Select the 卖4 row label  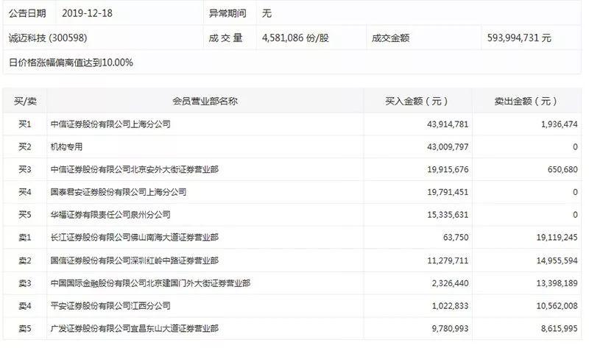click(25, 306)
